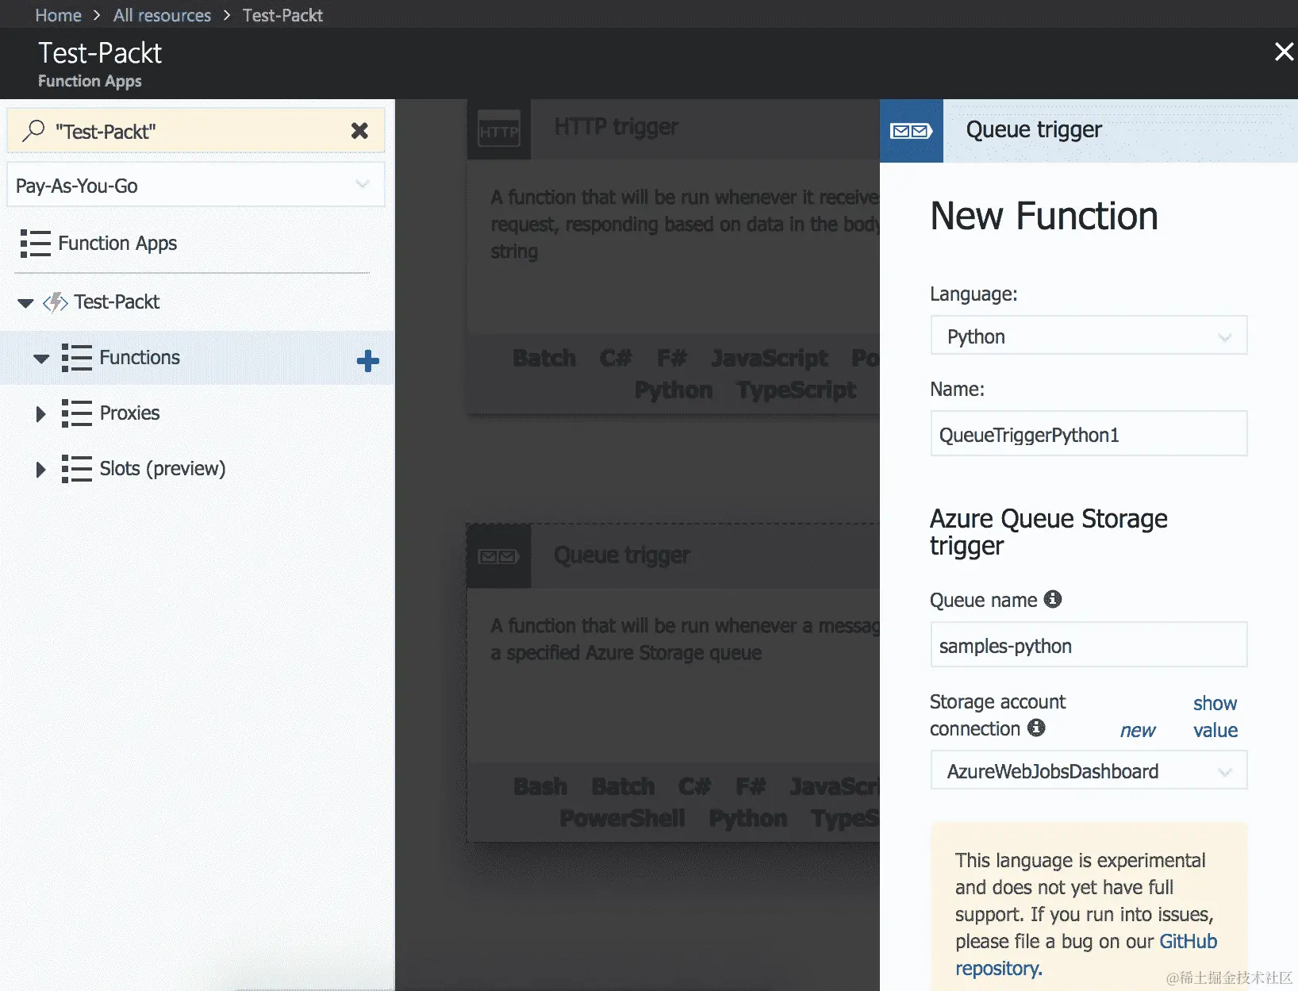Select Proxies in the tree
1298x991 pixels.
click(129, 413)
